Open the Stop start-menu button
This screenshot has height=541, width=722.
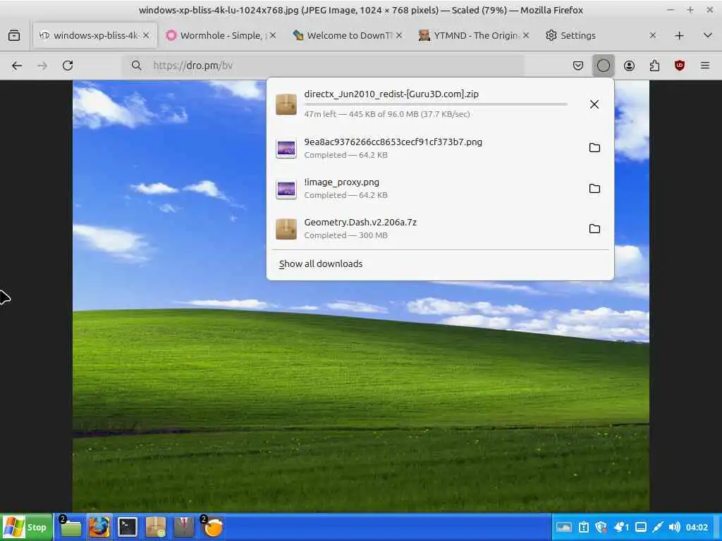click(x=26, y=527)
